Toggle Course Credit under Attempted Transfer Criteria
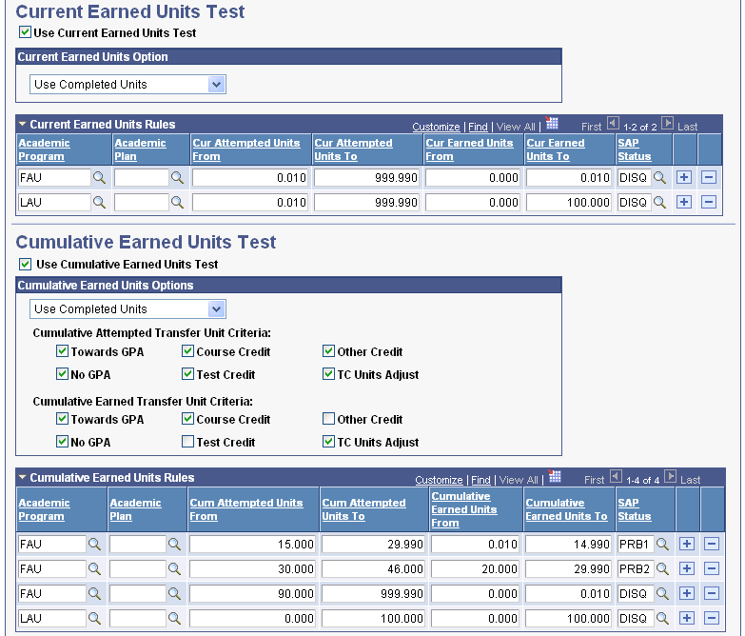The image size is (745, 636). point(187,351)
